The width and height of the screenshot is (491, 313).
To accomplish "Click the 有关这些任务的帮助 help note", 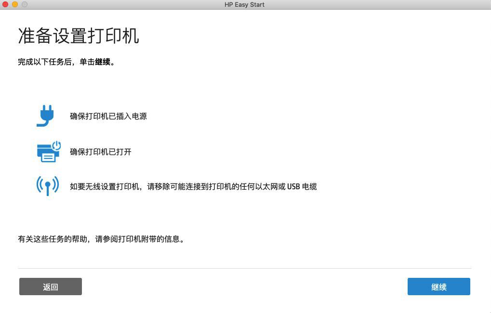I will pyautogui.click(x=101, y=239).
